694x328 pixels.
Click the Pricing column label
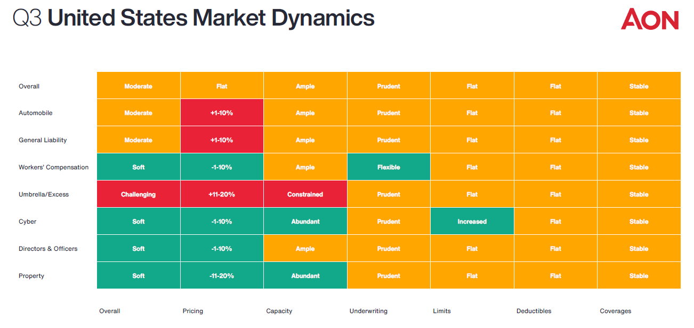coord(193,311)
